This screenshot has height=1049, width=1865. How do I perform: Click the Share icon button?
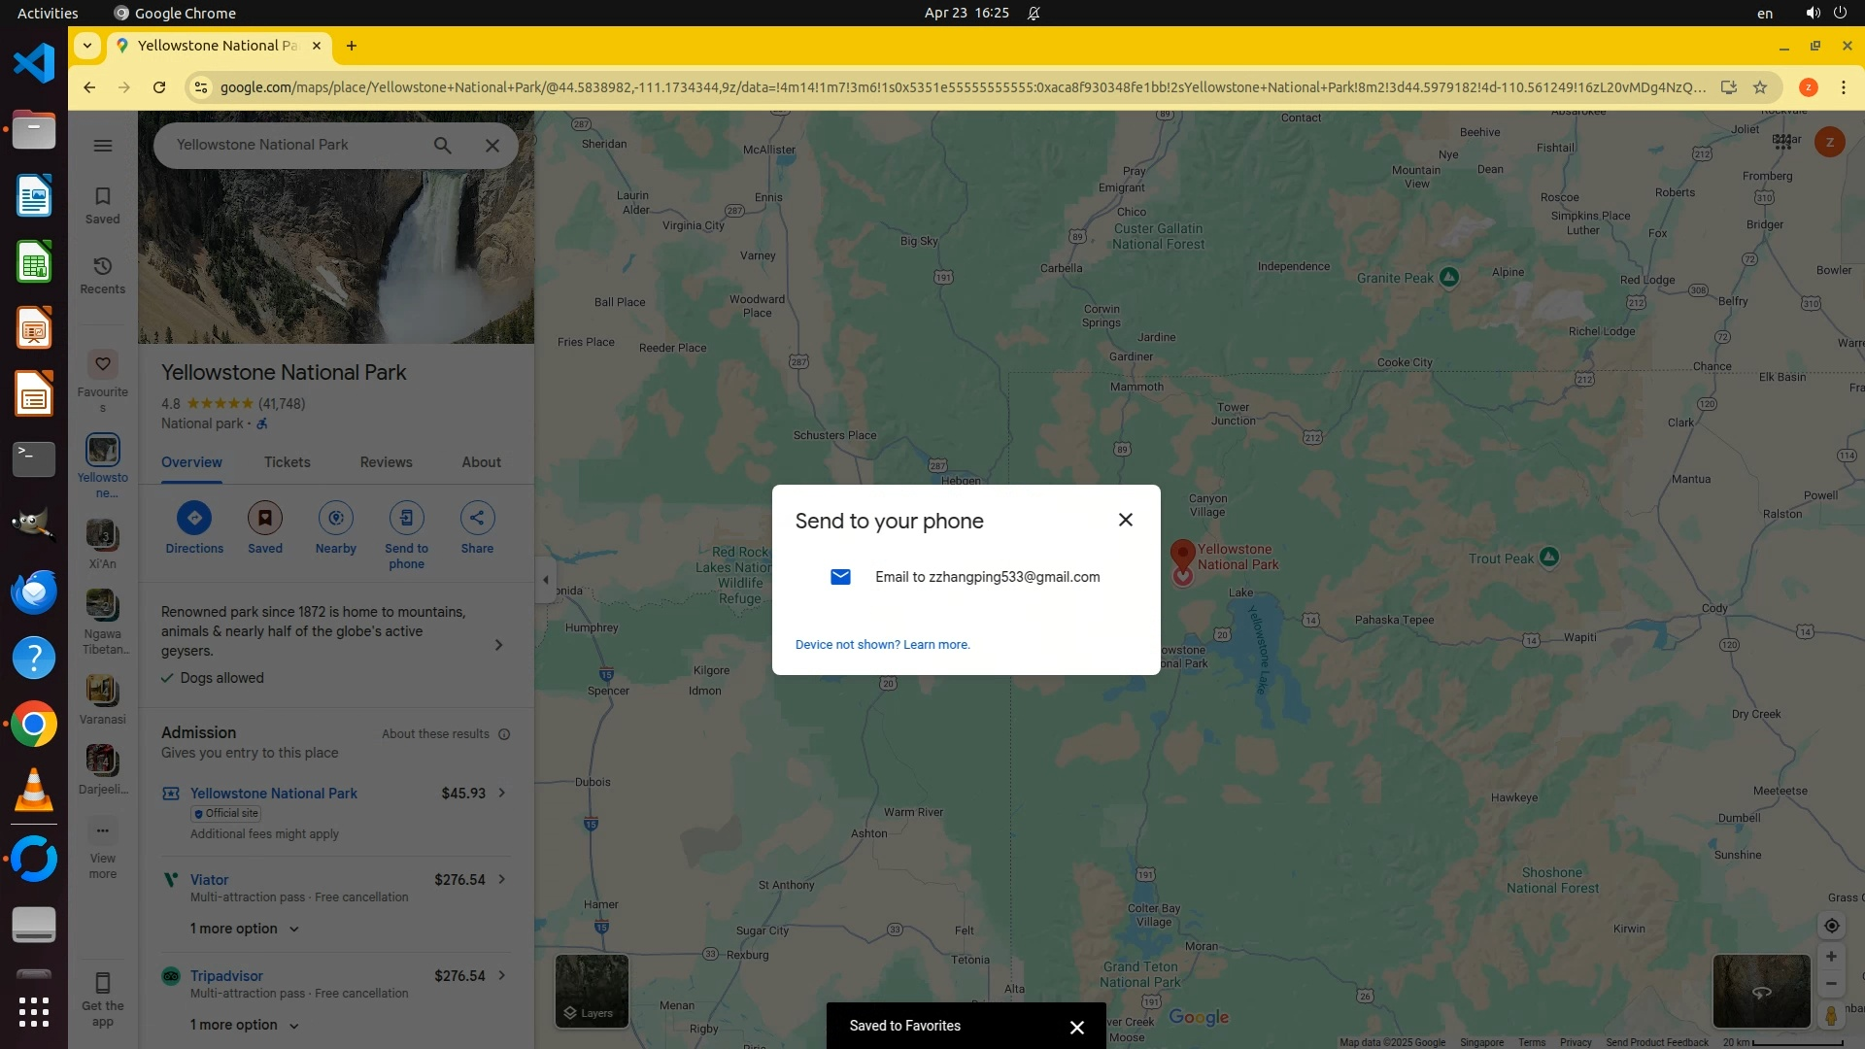click(477, 518)
